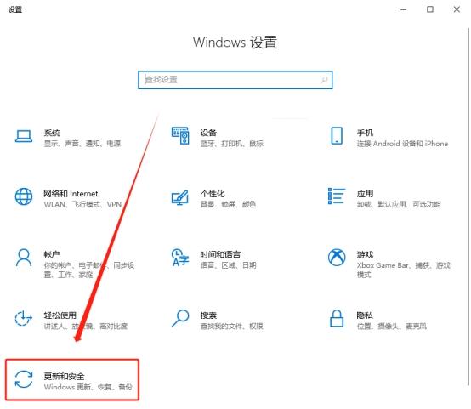Close the Settings window
Viewport: 471px width, 409px height.
pos(457,9)
